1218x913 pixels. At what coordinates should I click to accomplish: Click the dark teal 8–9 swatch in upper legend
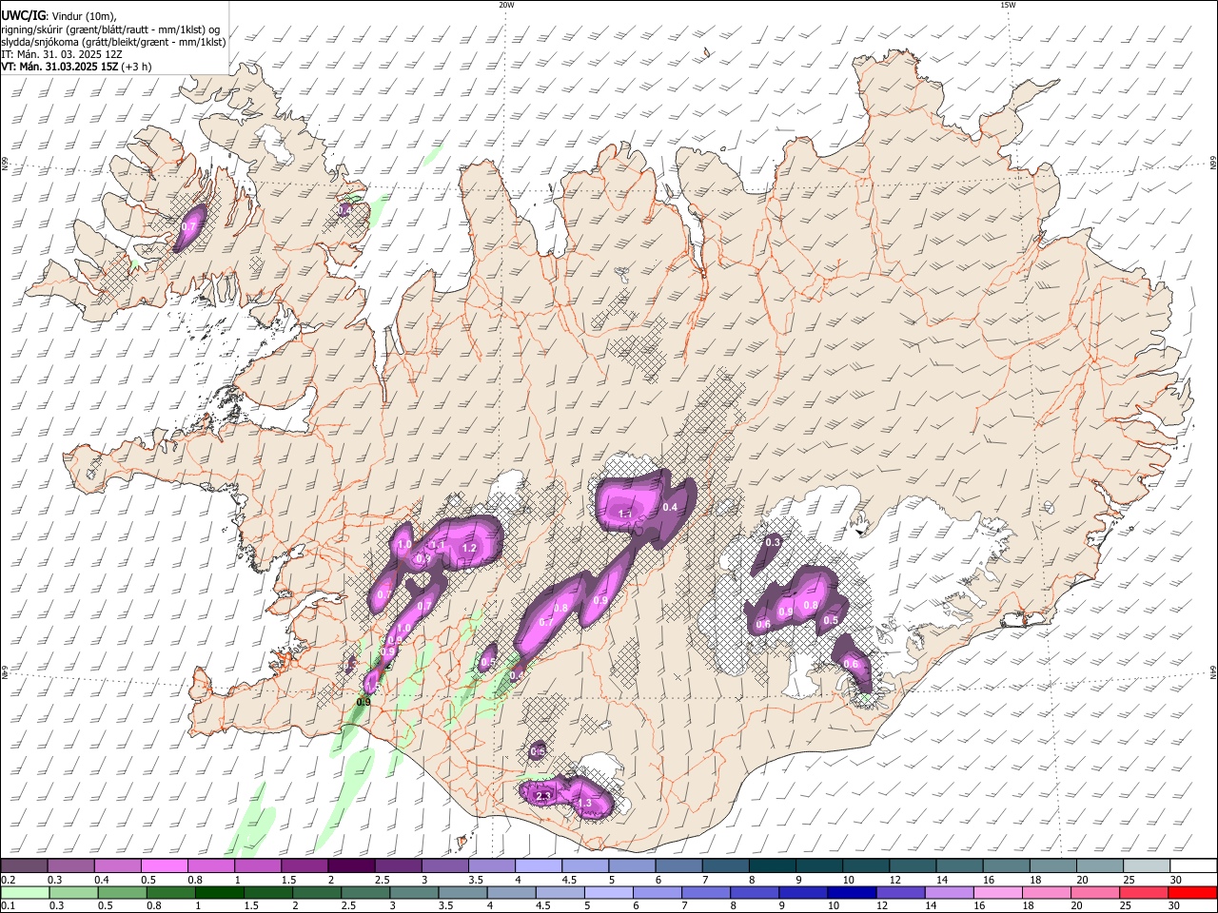click(773, 866)
